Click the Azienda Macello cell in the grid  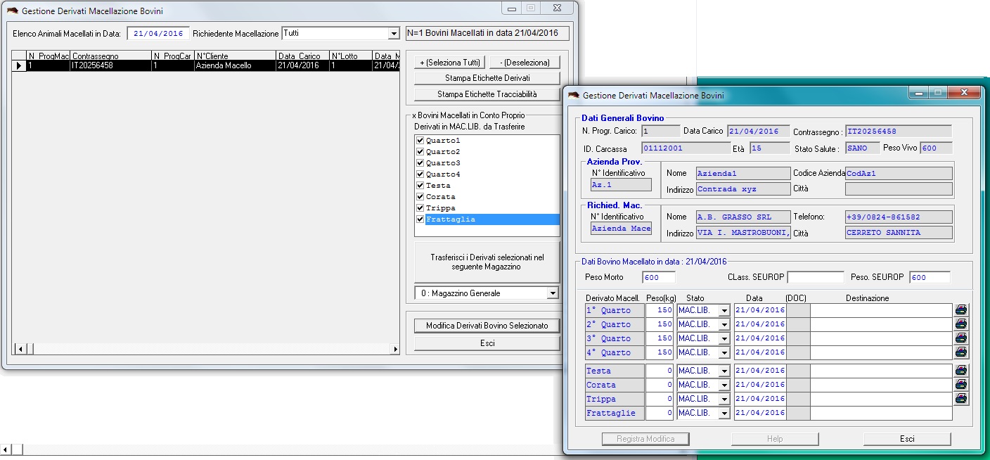(235, 65)
